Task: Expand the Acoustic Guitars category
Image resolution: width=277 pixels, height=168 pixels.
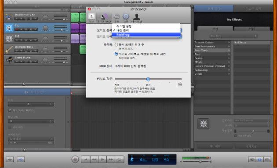Action: click(x=212, y=43)
